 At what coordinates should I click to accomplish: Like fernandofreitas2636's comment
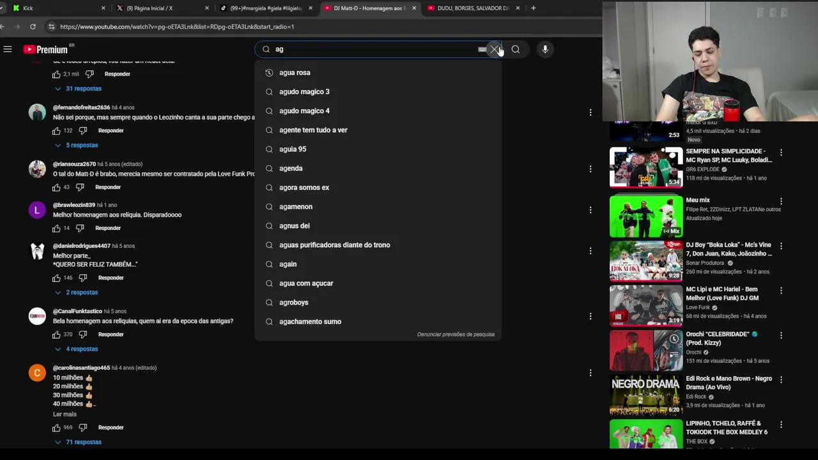point(57,131)
